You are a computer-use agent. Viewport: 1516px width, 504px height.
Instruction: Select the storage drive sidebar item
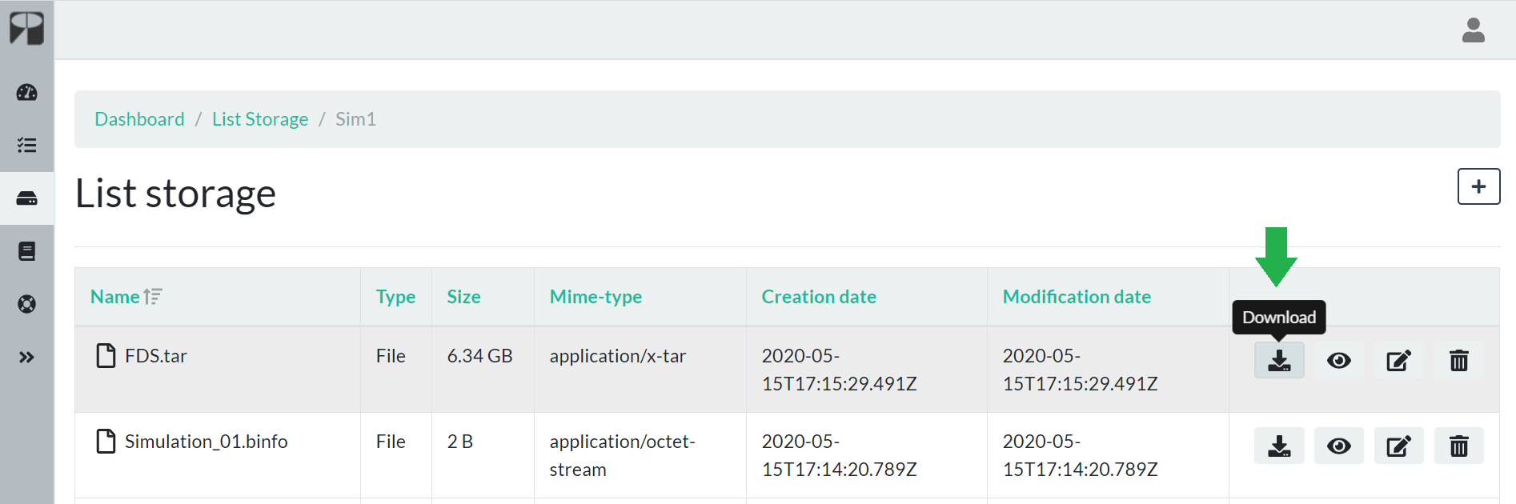pyautogui.click(x=27, y=198)
